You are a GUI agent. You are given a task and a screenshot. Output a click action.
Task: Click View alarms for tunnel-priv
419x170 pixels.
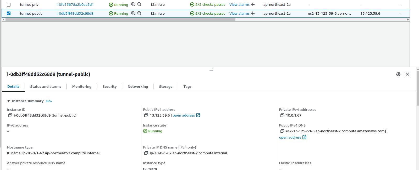coord(239,5)
